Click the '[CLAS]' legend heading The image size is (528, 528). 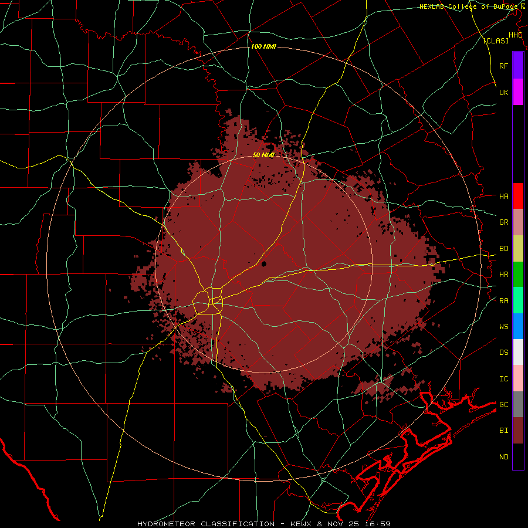[496, 40]
